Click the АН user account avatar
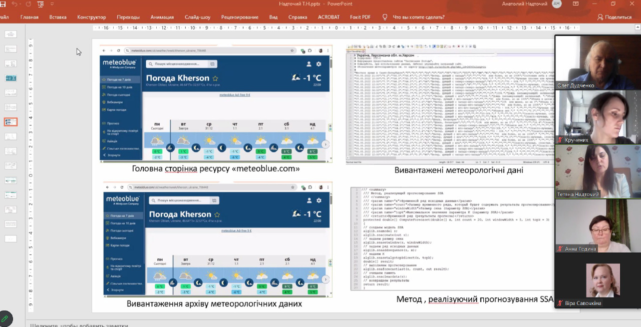Viewport: 641px width, 327px height. [x=557, y=4]
